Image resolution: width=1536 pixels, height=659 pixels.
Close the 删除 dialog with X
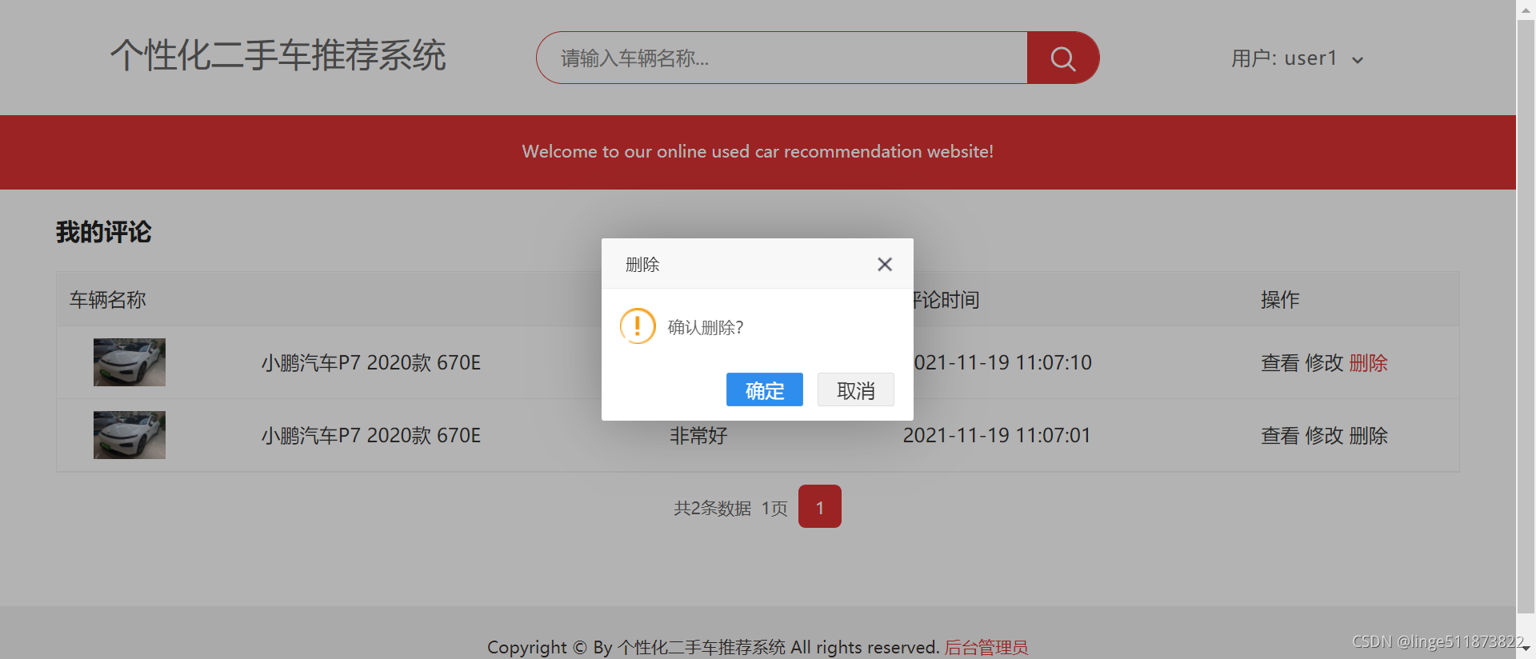(x=884, y=265)
